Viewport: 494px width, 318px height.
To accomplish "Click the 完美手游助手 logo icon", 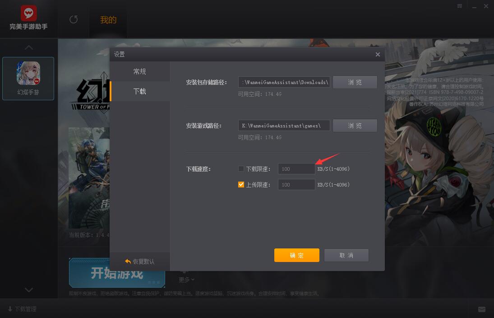I will 28,13.
